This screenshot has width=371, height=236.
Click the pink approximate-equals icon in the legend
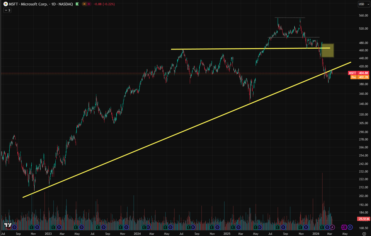click(89, 4)
